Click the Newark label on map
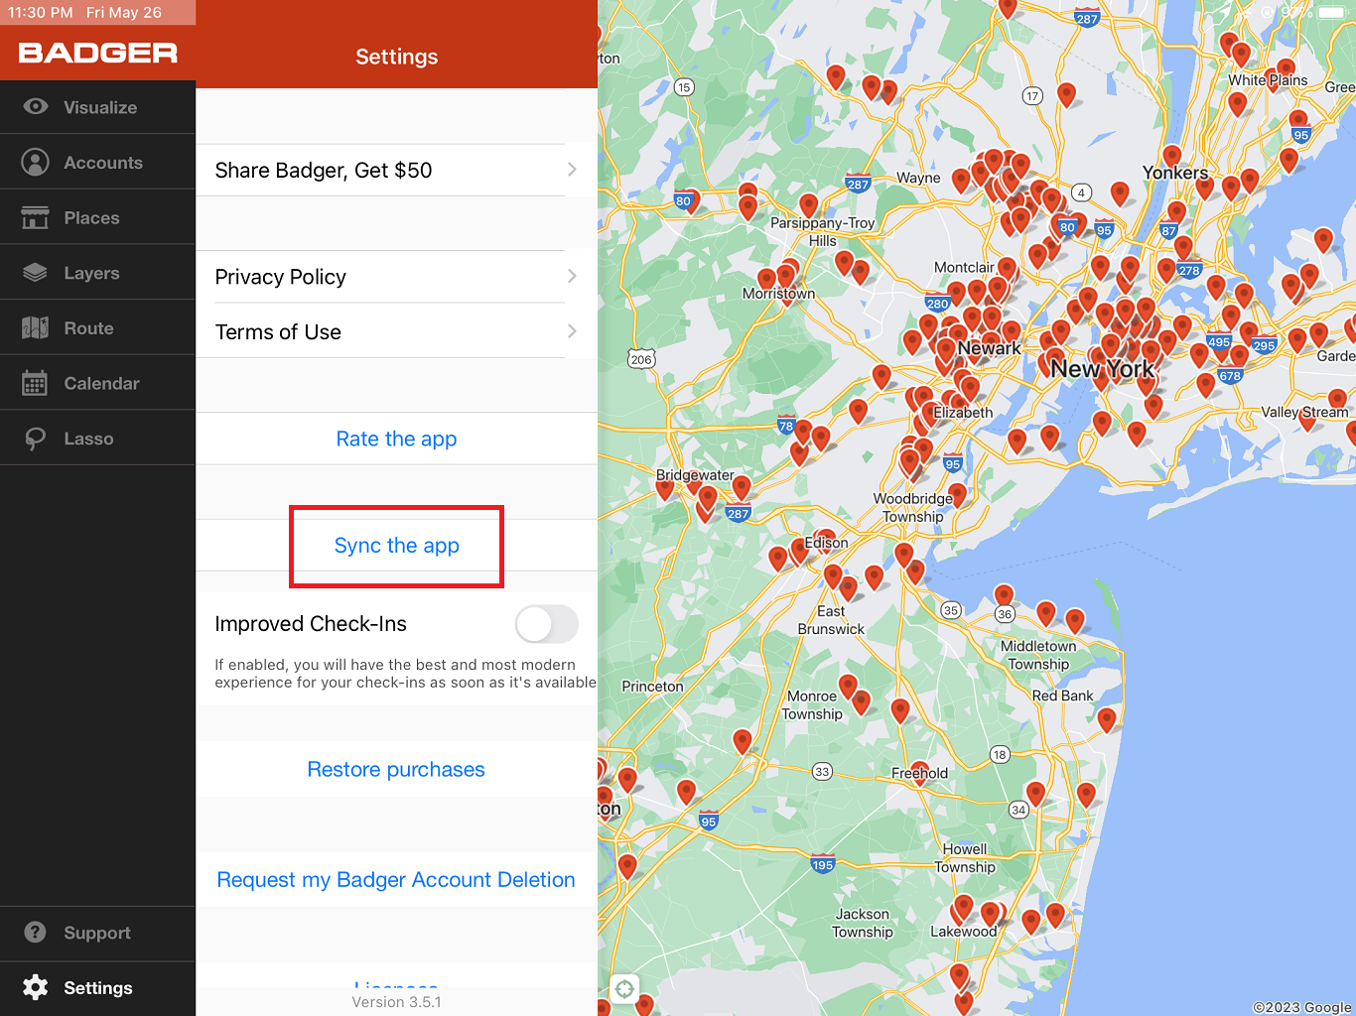 [989, 348]
